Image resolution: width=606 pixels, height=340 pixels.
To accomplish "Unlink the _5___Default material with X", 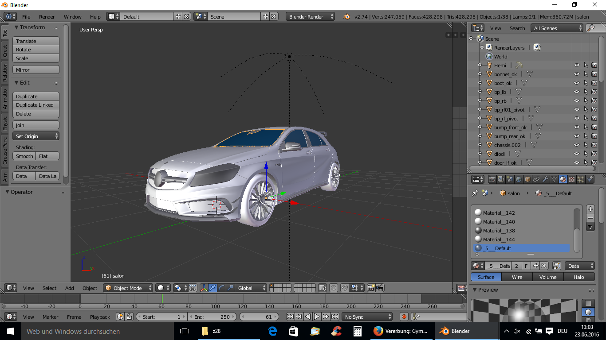I will click(x=544, y=266).
